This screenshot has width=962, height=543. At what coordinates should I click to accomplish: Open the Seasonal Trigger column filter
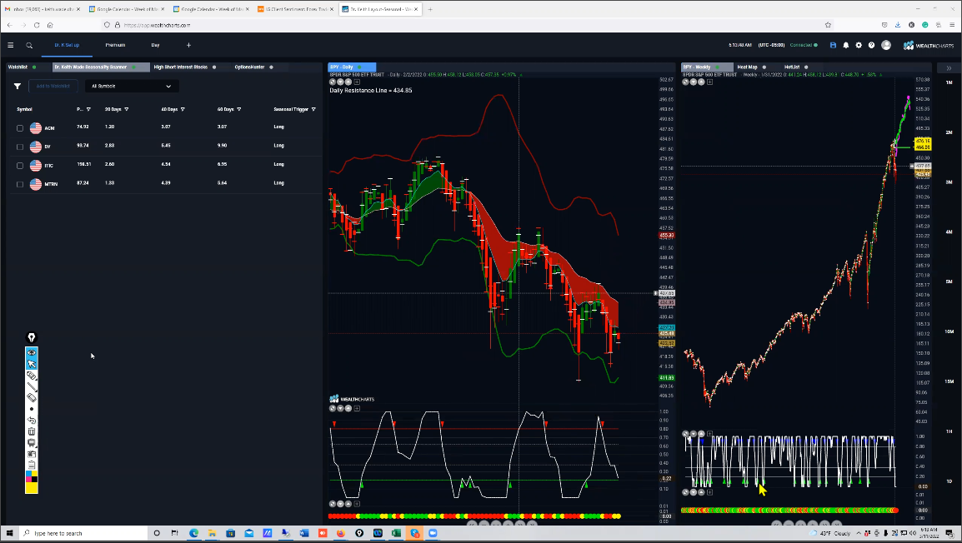pyautogui.click(x=313, y=110)
